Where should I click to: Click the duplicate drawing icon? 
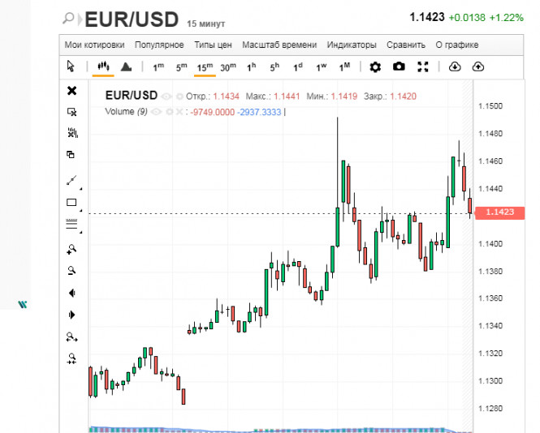[71, 154]
